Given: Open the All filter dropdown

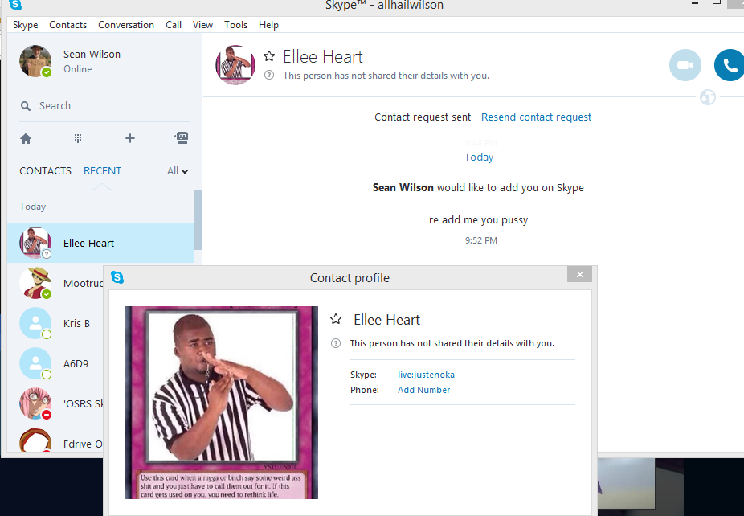Looking at the screenshot, I should 178,171.
